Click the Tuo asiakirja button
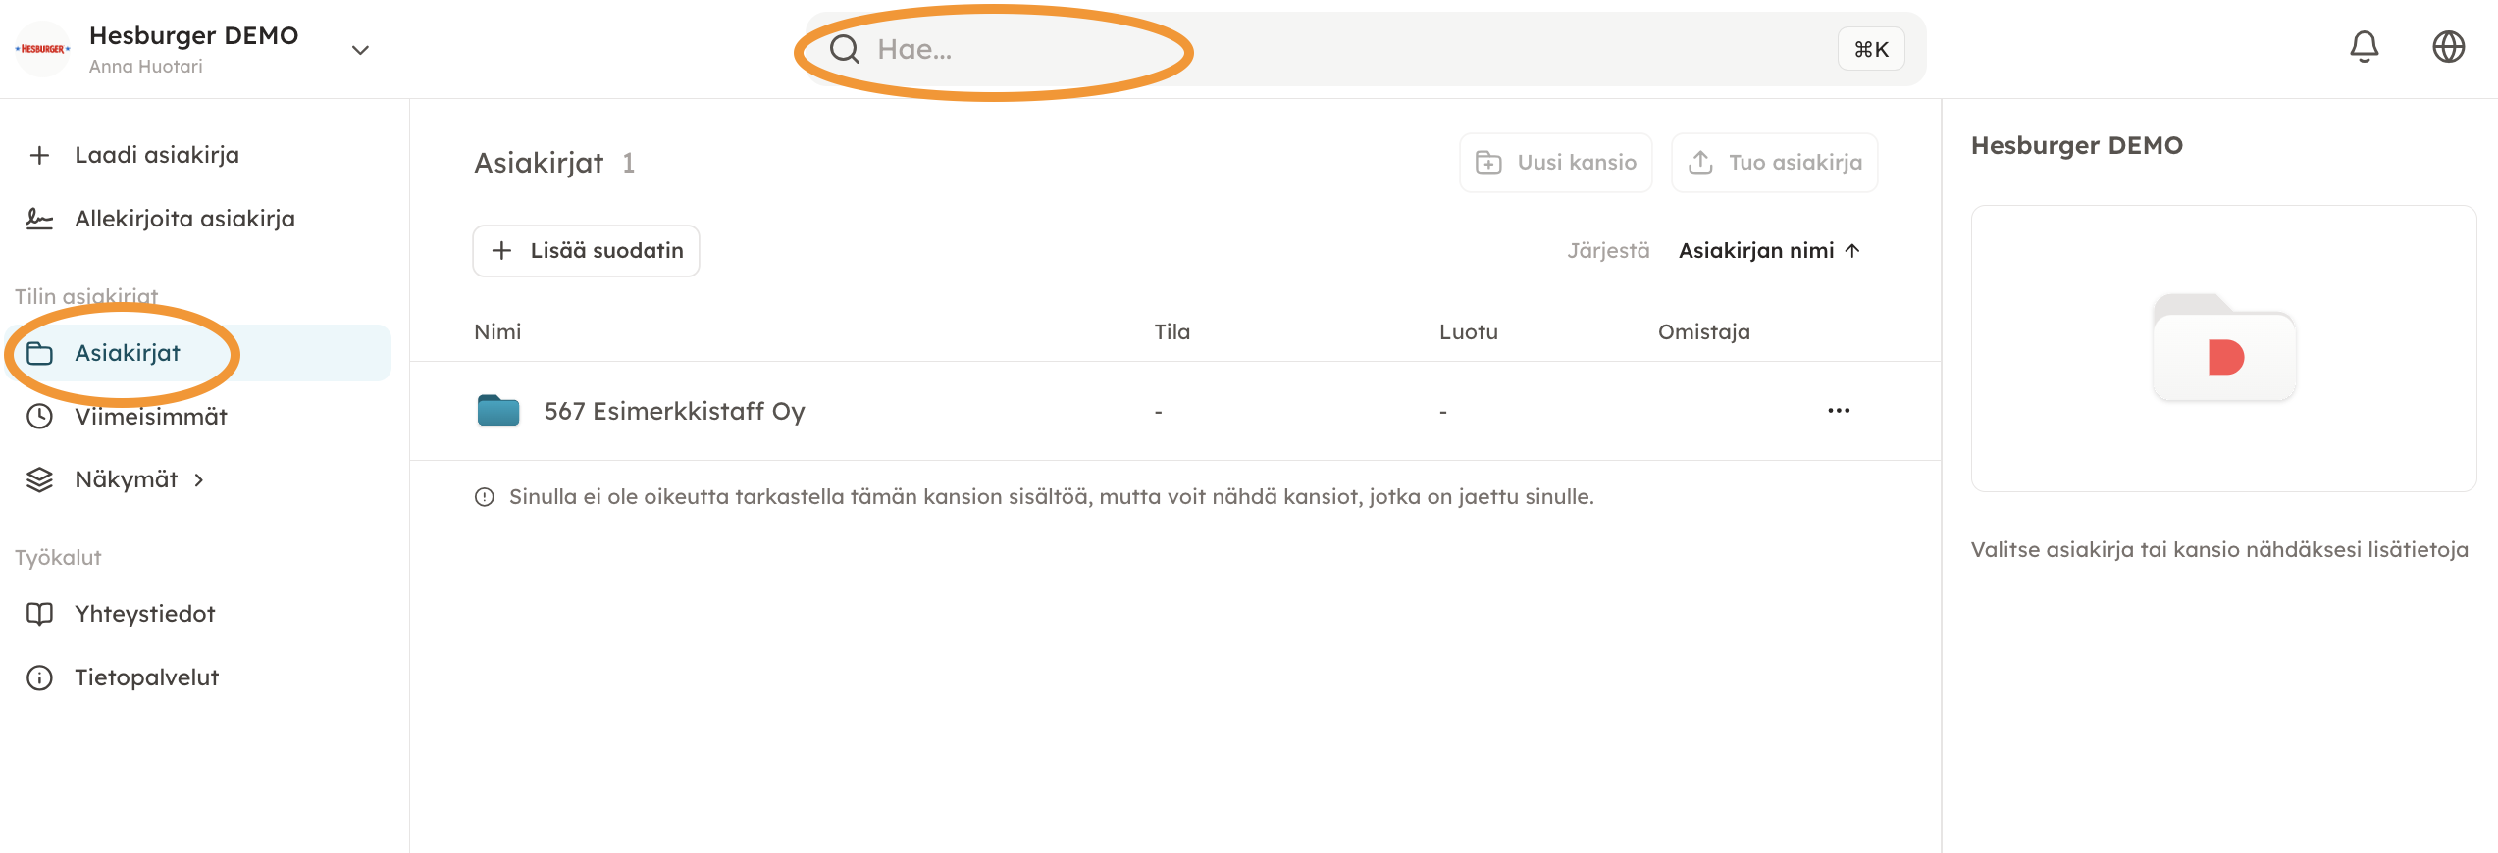Viewport: 2498px width, 853px height. point(1774,163)
